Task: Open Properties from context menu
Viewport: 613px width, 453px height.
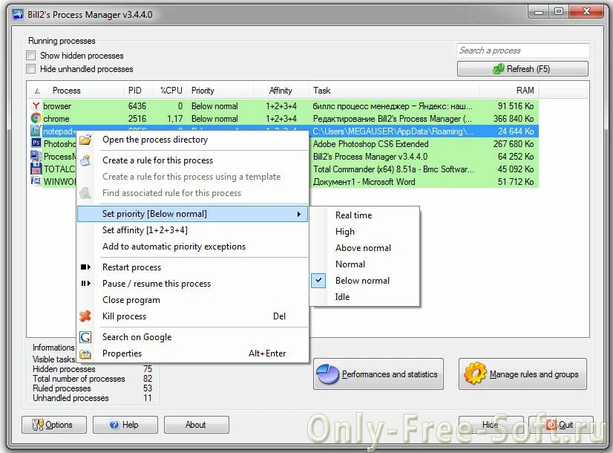Action: coord(122,353)
